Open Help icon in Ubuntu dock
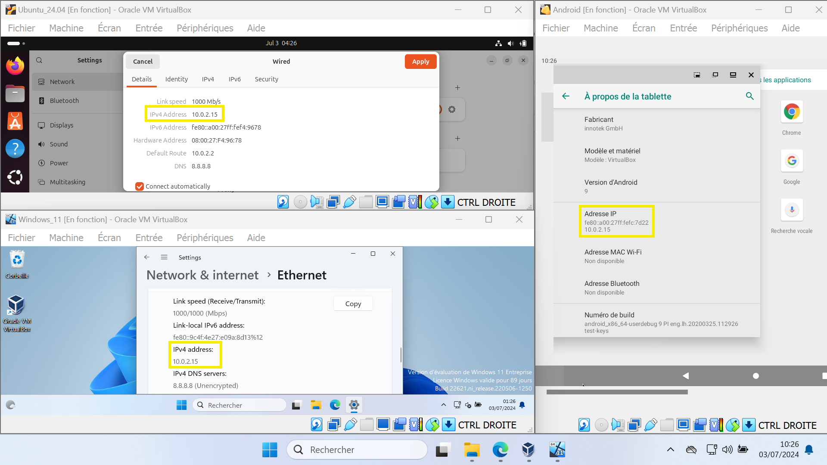 [15, 149]
